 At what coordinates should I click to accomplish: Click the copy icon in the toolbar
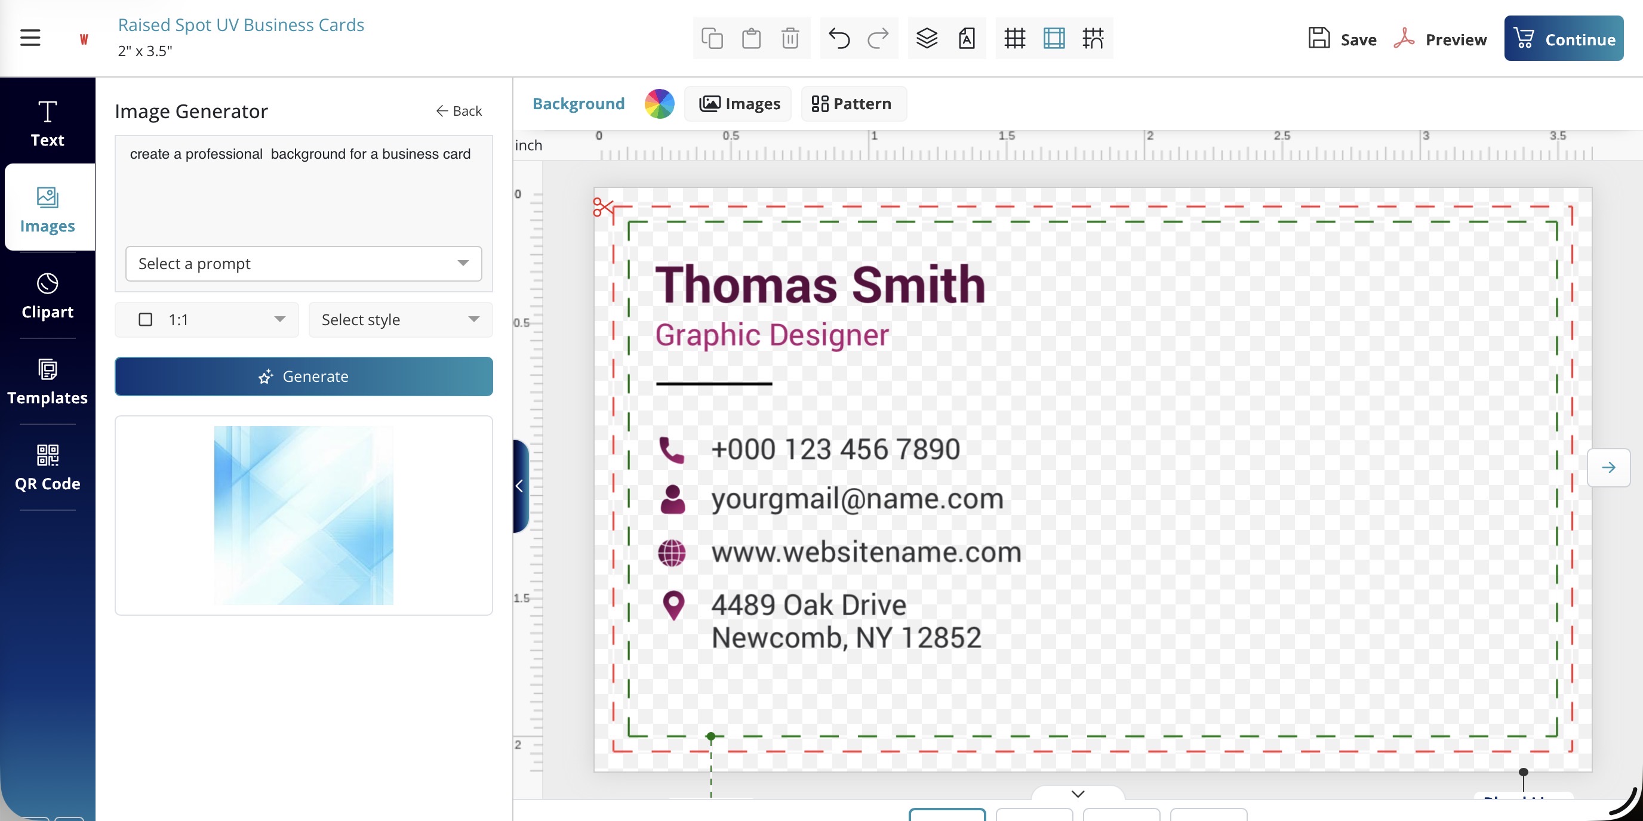point(712,38)
